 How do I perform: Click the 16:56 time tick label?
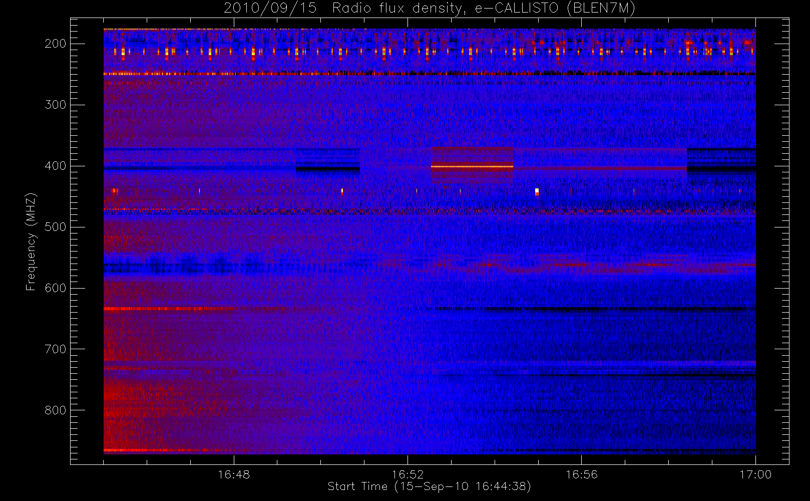click(x=582, y=474)
